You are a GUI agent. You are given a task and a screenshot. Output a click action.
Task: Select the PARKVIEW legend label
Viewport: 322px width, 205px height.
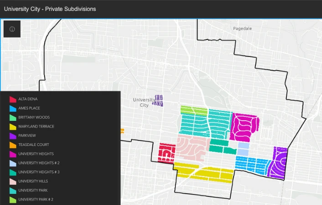[27, 135]
